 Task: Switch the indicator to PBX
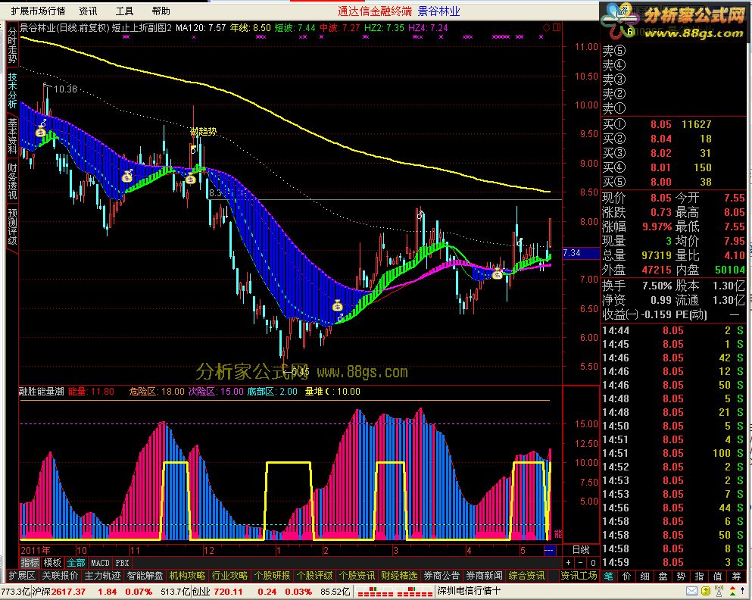(122, 563)
